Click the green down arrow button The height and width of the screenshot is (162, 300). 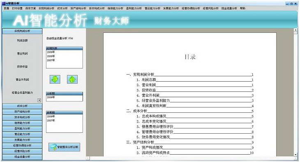click(x=55, y=79)
